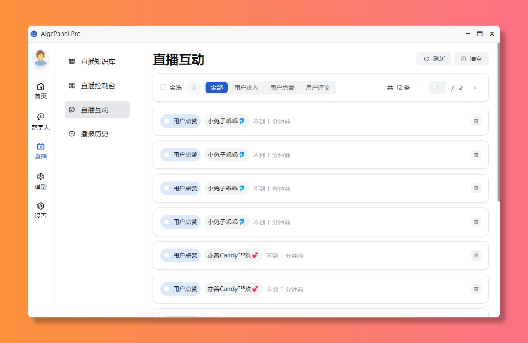Screen dimensions: 528x343
Task: Check the second 亦善Candy row checkbox
Action: tap(166, 289)
